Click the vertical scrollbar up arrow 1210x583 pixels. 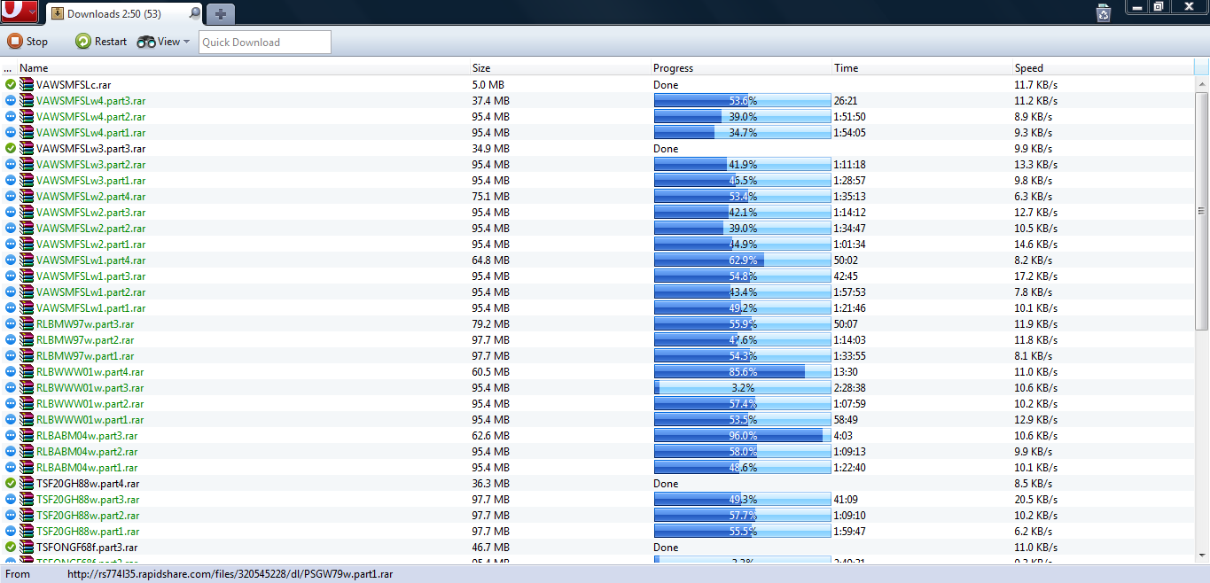tap(1201, 85)
